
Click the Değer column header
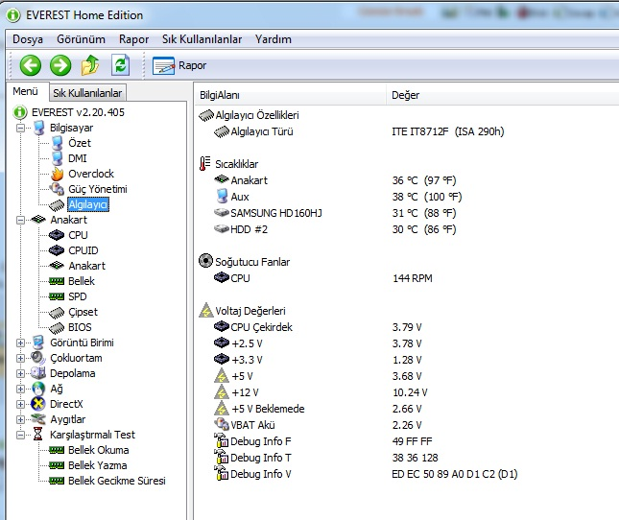(406, 95)
